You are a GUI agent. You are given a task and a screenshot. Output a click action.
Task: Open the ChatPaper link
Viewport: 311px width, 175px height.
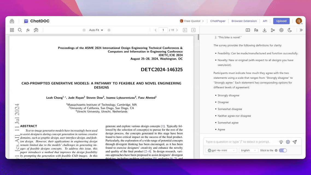(218, 21)
